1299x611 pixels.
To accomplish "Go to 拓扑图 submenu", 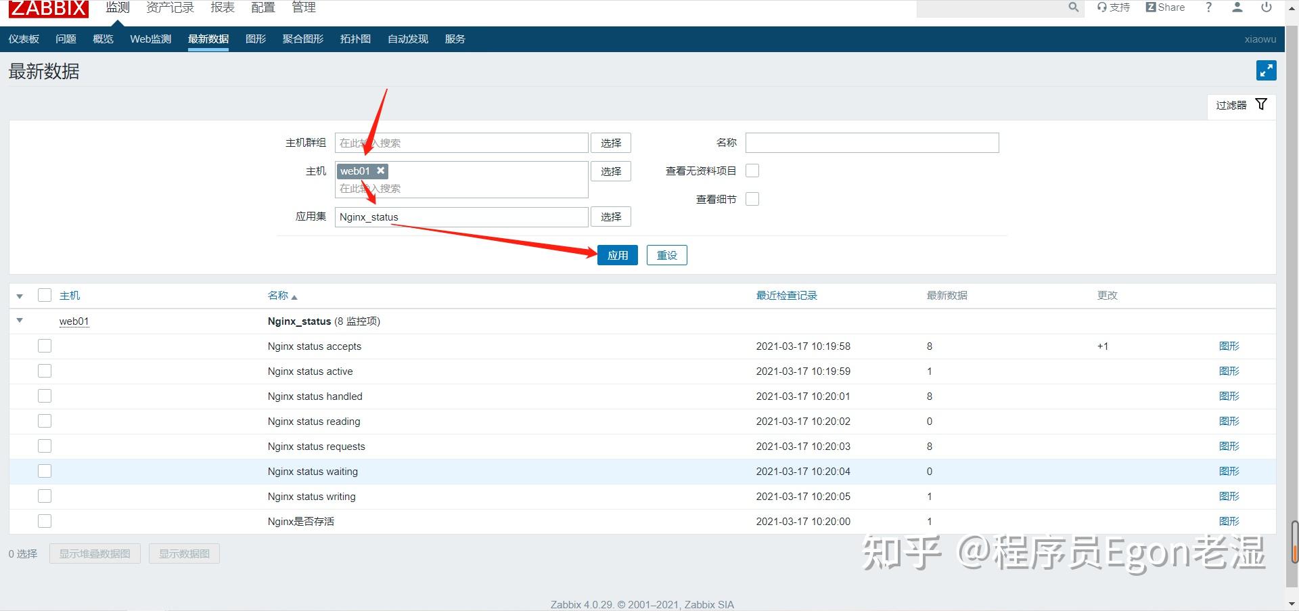I will point(356,39).
